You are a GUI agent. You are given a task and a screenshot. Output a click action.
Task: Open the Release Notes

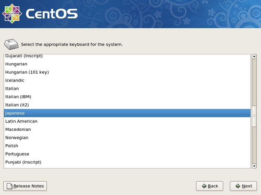(25, 186)
